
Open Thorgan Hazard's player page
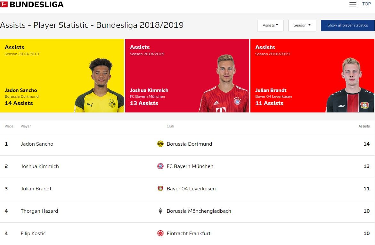39,211
